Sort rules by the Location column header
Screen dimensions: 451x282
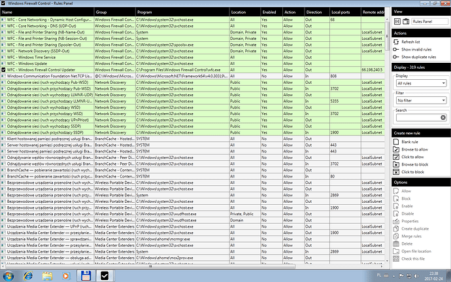click(x=244, y=12)
